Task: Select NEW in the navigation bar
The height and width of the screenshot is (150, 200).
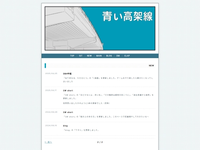Action: coord(89,56)
